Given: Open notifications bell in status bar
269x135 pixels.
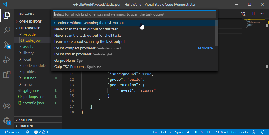Looking at the screenshot, I should tap(263, 132).
